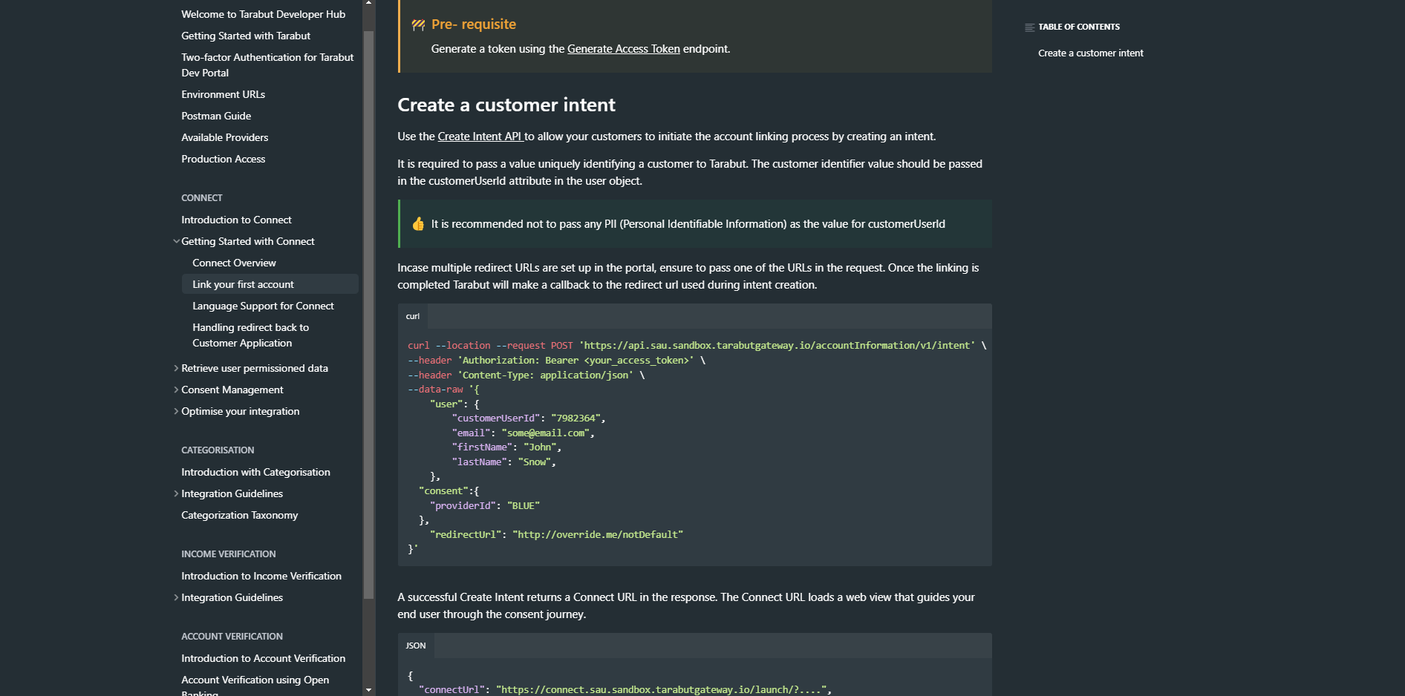Click the CATEGORISATION section header
1405x696 pixels.
pos(218,450)
